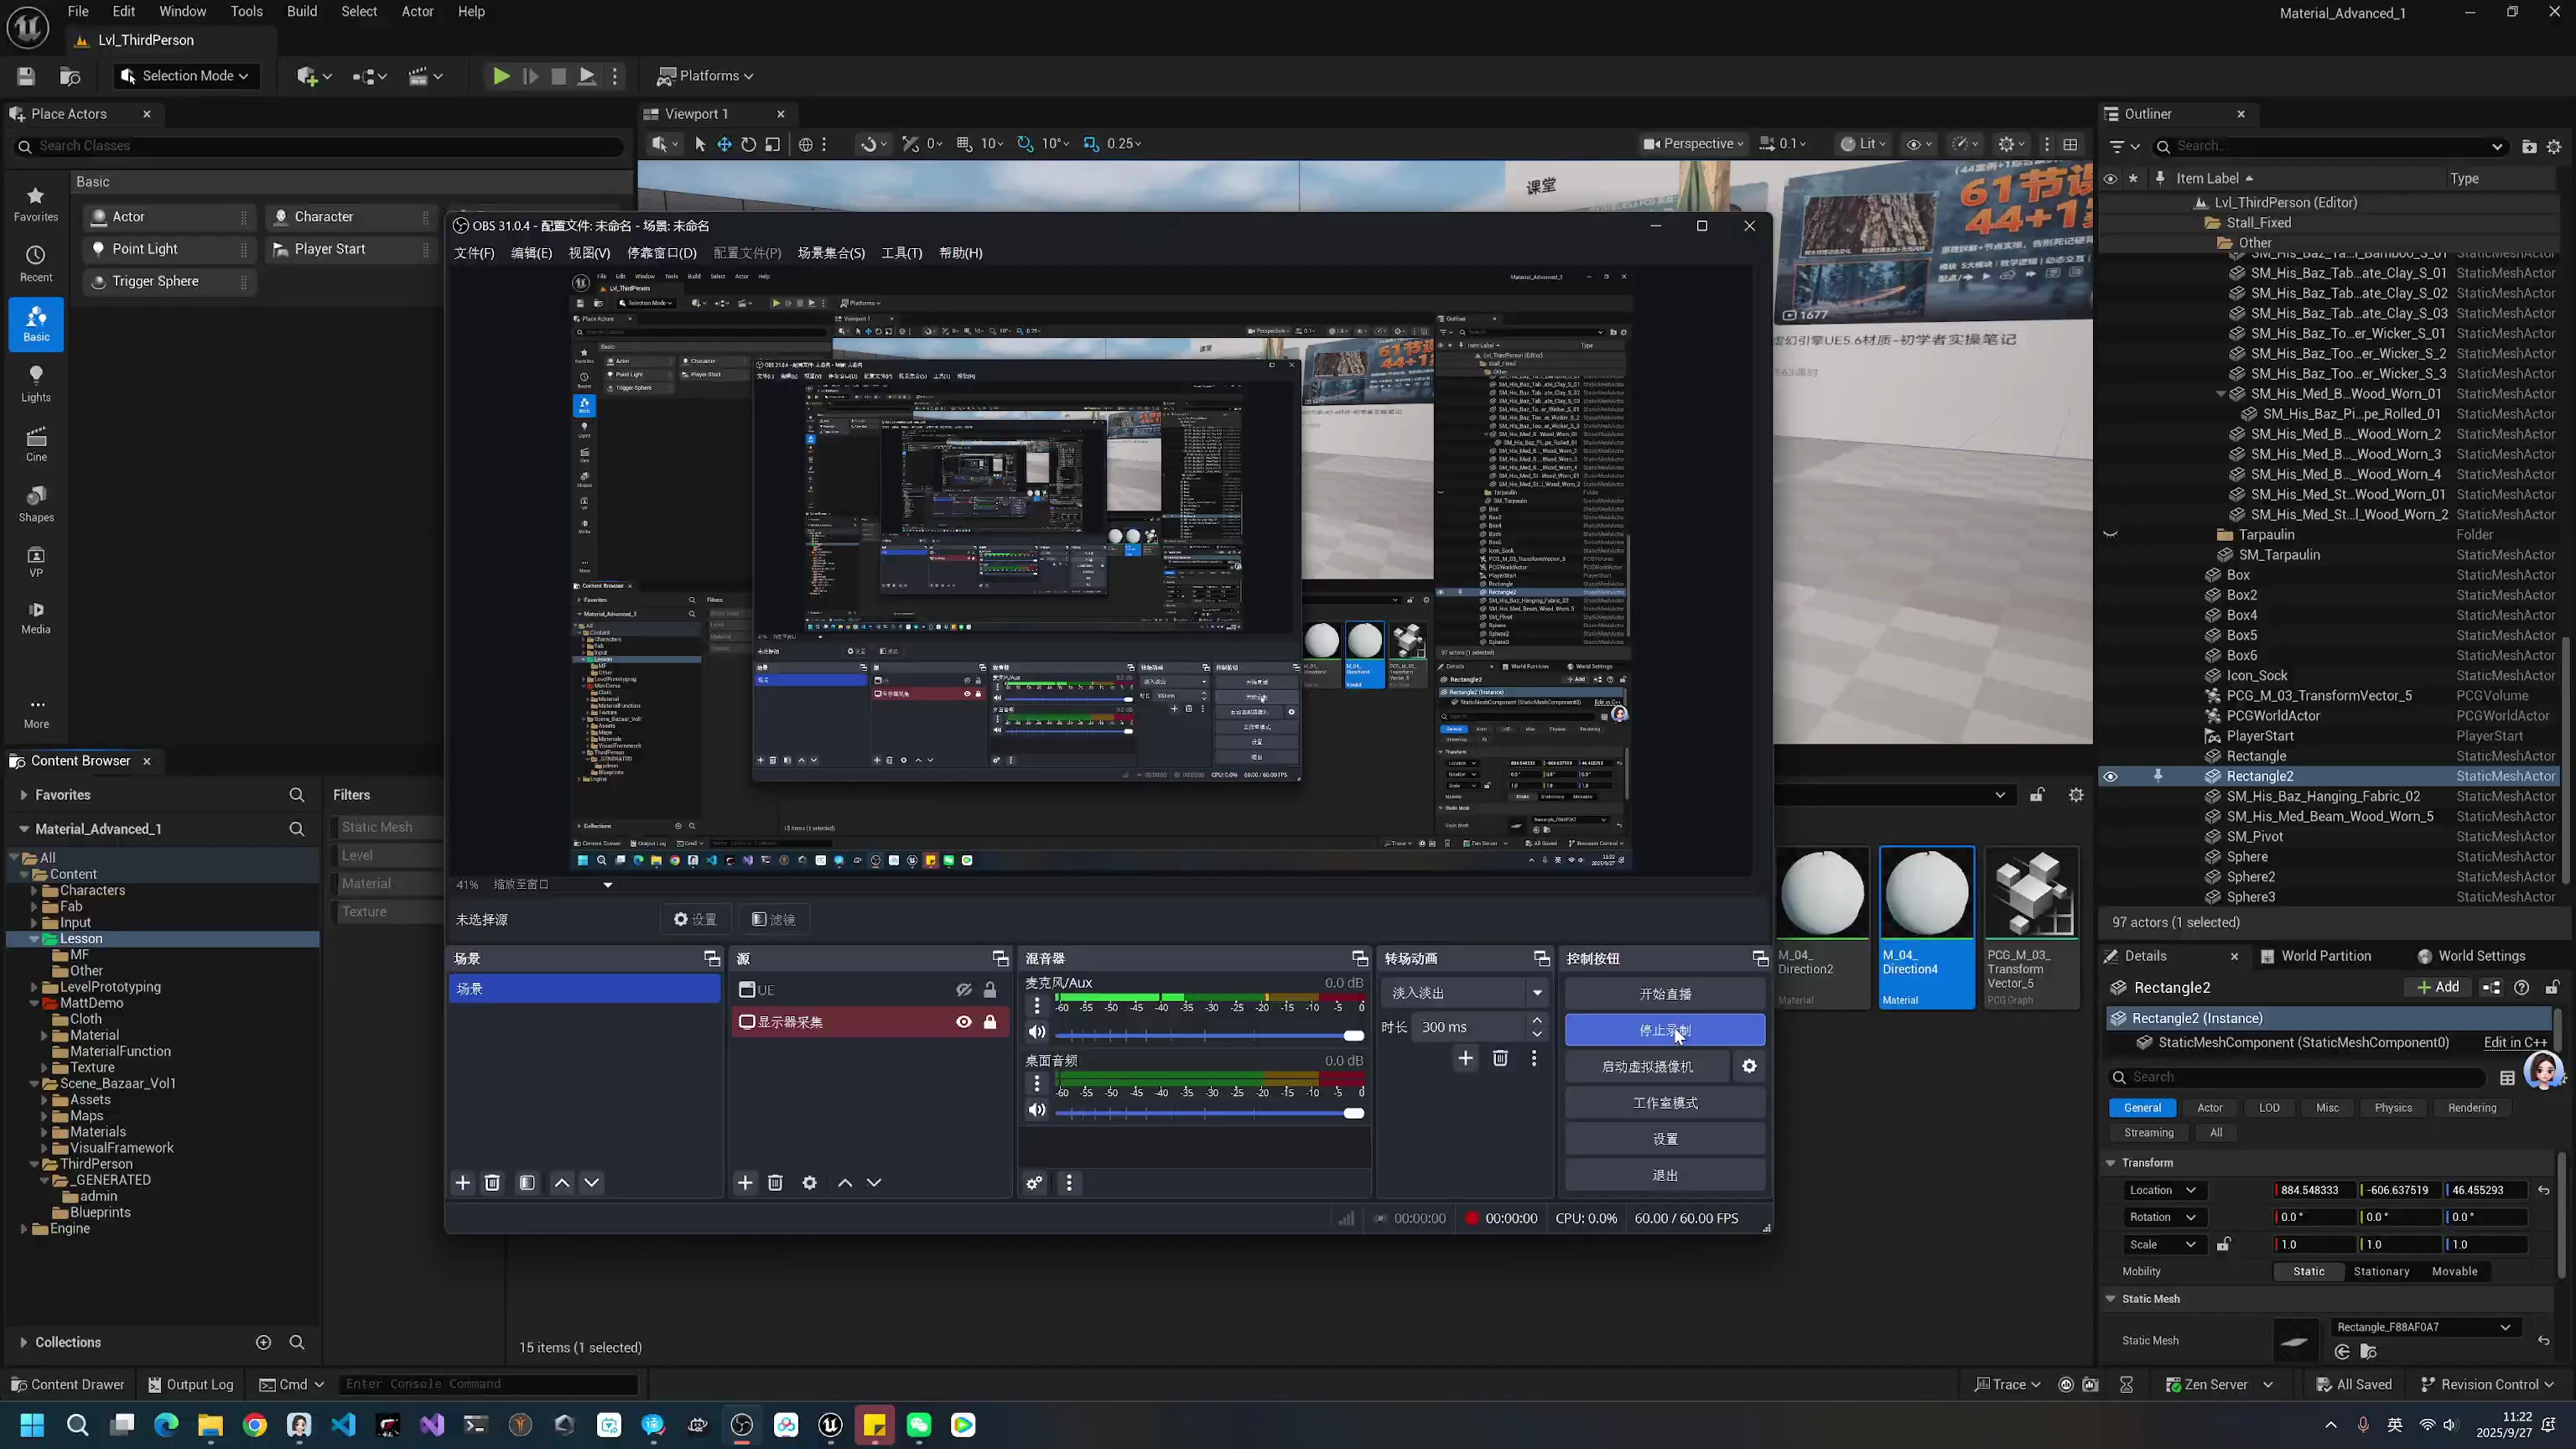
Task: Configure virtual camera settings gear
Action: coord(1749,1067)
